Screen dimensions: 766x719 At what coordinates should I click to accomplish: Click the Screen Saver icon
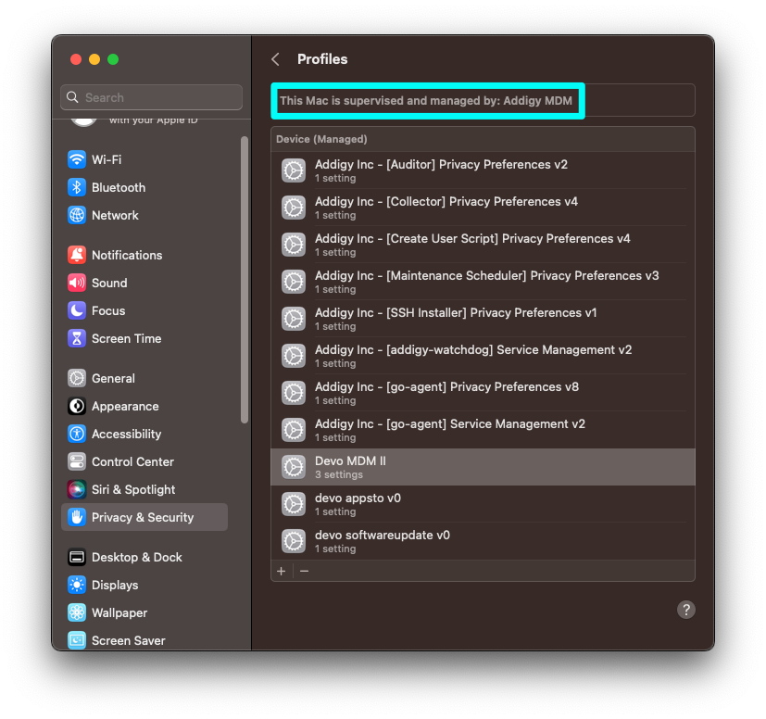click(x=77, y=640)
